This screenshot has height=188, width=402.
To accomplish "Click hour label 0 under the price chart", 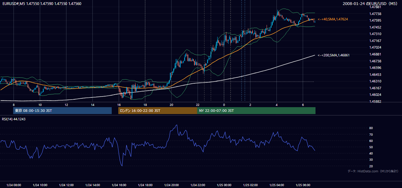I will pos(224,105).
